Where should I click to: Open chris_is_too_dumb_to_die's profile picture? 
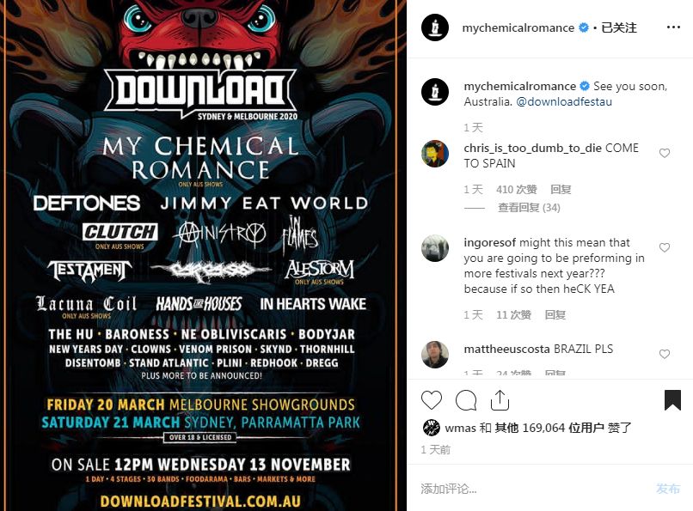(435, 154)
